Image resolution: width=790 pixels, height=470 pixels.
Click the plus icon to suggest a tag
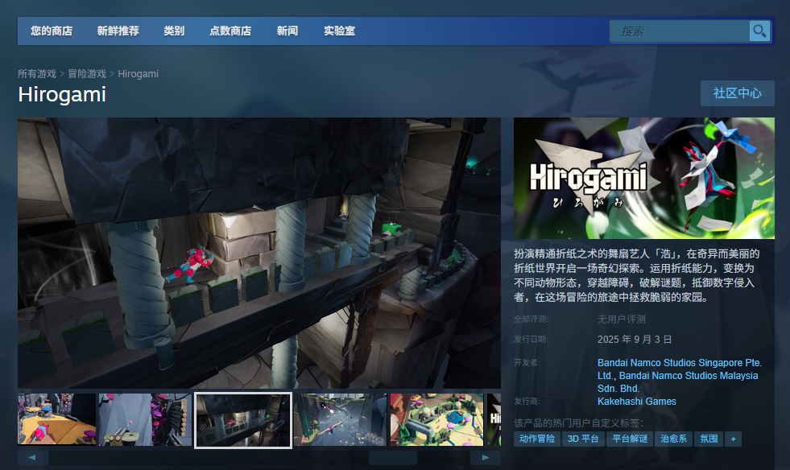731,439
